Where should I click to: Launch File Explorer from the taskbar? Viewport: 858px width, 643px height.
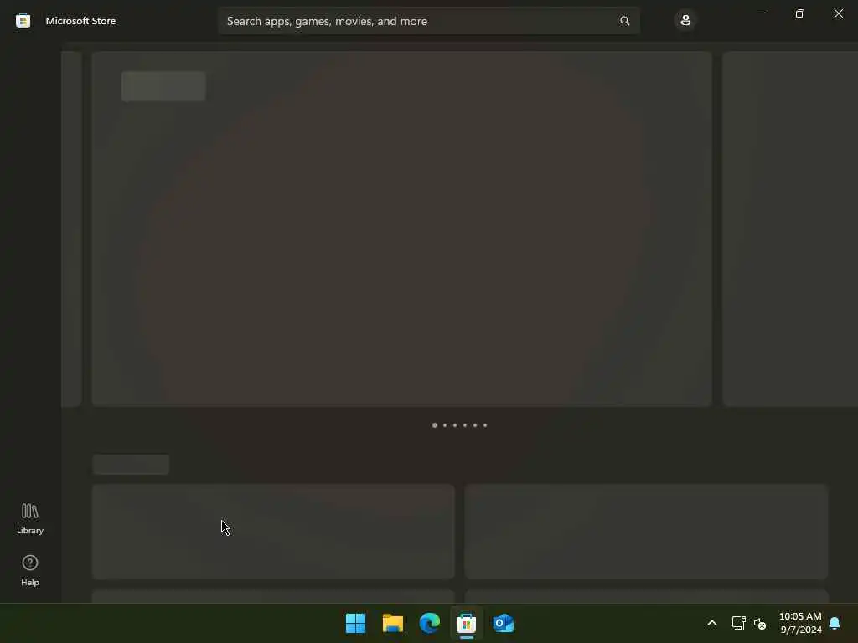[x=392, y=623]
